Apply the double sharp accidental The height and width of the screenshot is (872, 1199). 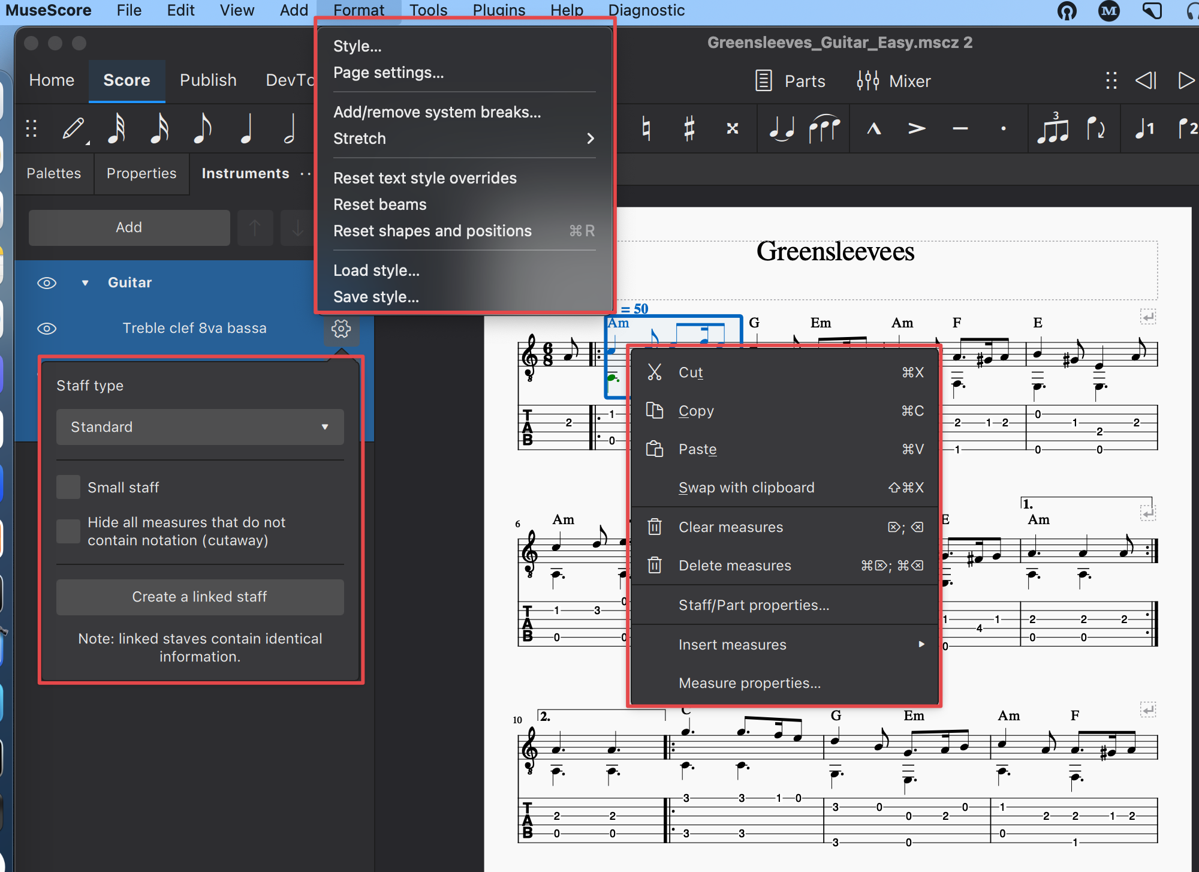pos(732,128)
